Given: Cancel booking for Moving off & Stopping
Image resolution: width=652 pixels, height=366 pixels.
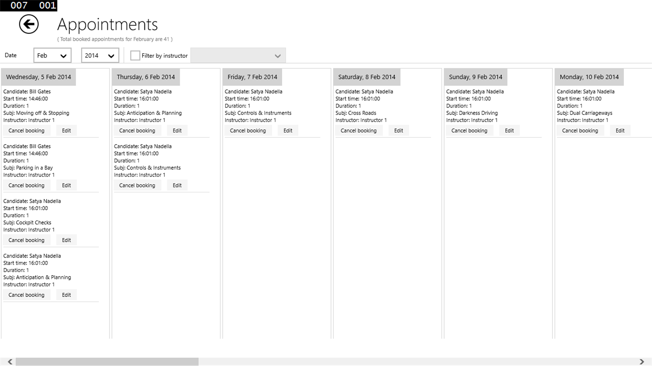Looking at the screenshot, I should [27, 131].
